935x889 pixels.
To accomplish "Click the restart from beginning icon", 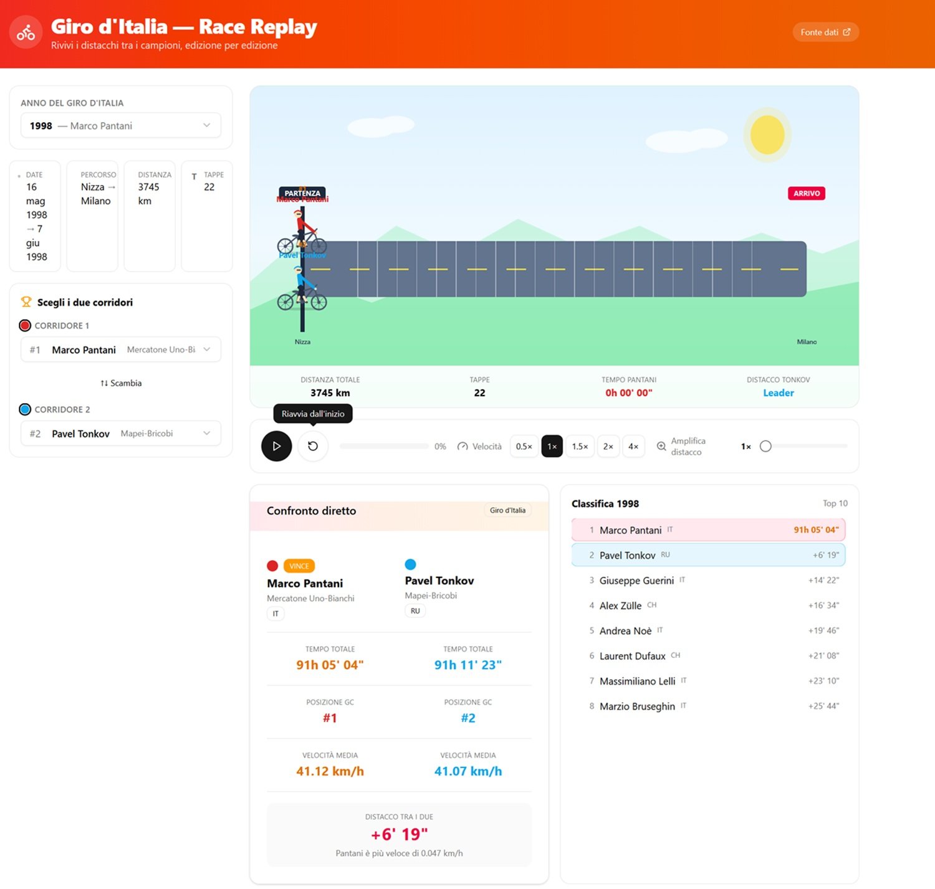I will pyautogui.click(x=313, y=446).
